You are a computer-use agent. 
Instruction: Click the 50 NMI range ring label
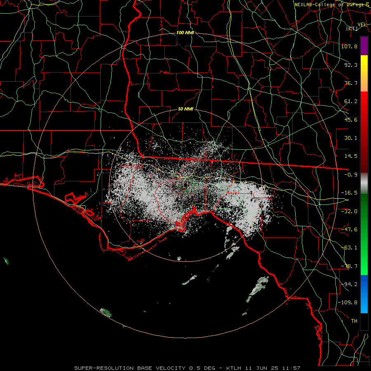point(185,109)
